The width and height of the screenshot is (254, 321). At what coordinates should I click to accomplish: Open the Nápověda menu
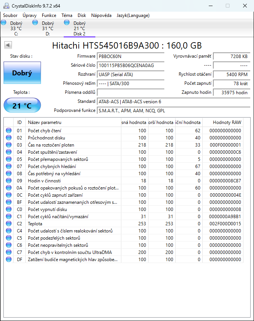(x=101, y=15)
